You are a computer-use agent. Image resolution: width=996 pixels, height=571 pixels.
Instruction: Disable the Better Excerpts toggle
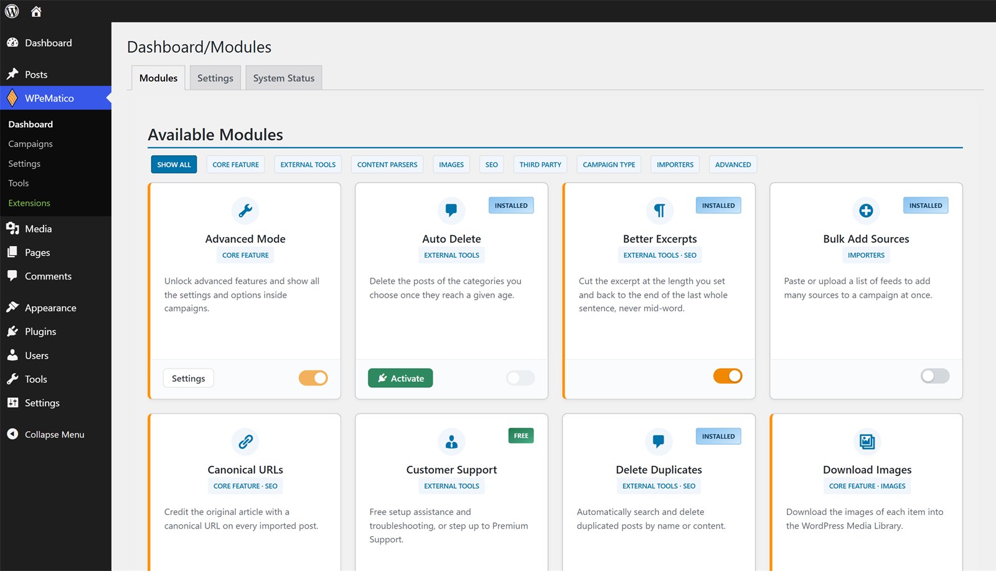coord(728,376)
